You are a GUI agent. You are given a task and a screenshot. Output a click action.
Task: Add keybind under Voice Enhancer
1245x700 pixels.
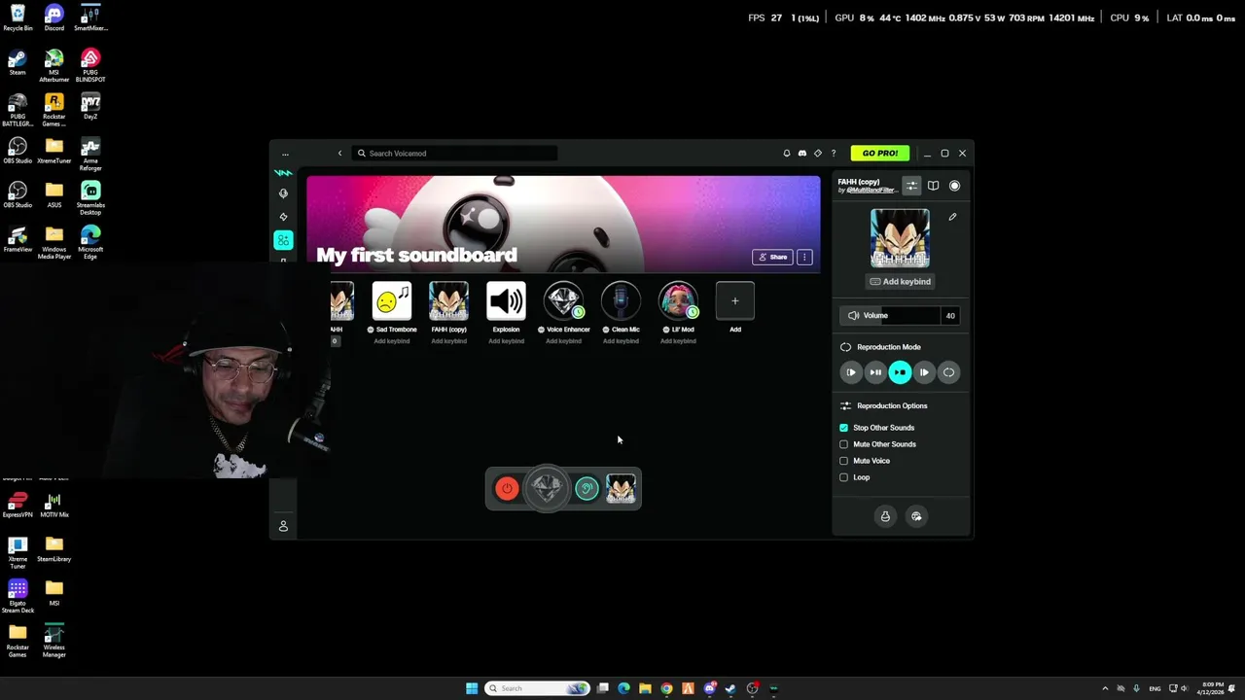coord(563,341)
